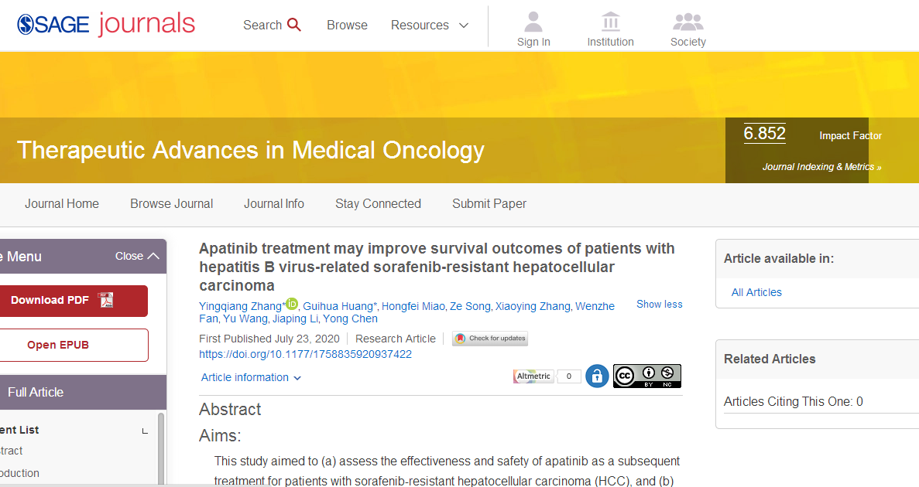Screen dimensions: 919x487
Task: Click the open access padlock icon
Action: tap(597, 376)
